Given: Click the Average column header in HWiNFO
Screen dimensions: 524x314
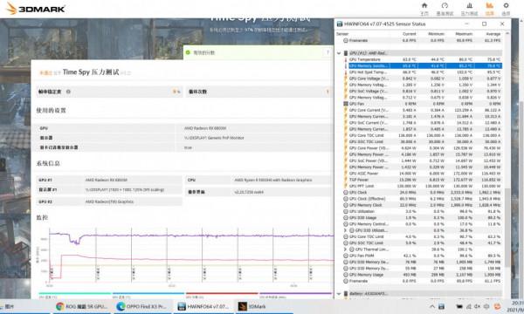Looking at the screenshot, I should [x=493, y=34].
